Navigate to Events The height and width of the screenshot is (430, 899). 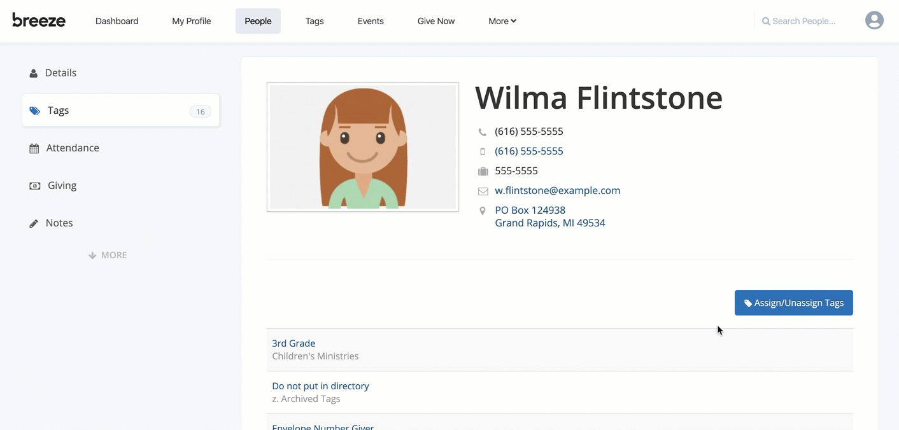(x=371, y=21)
